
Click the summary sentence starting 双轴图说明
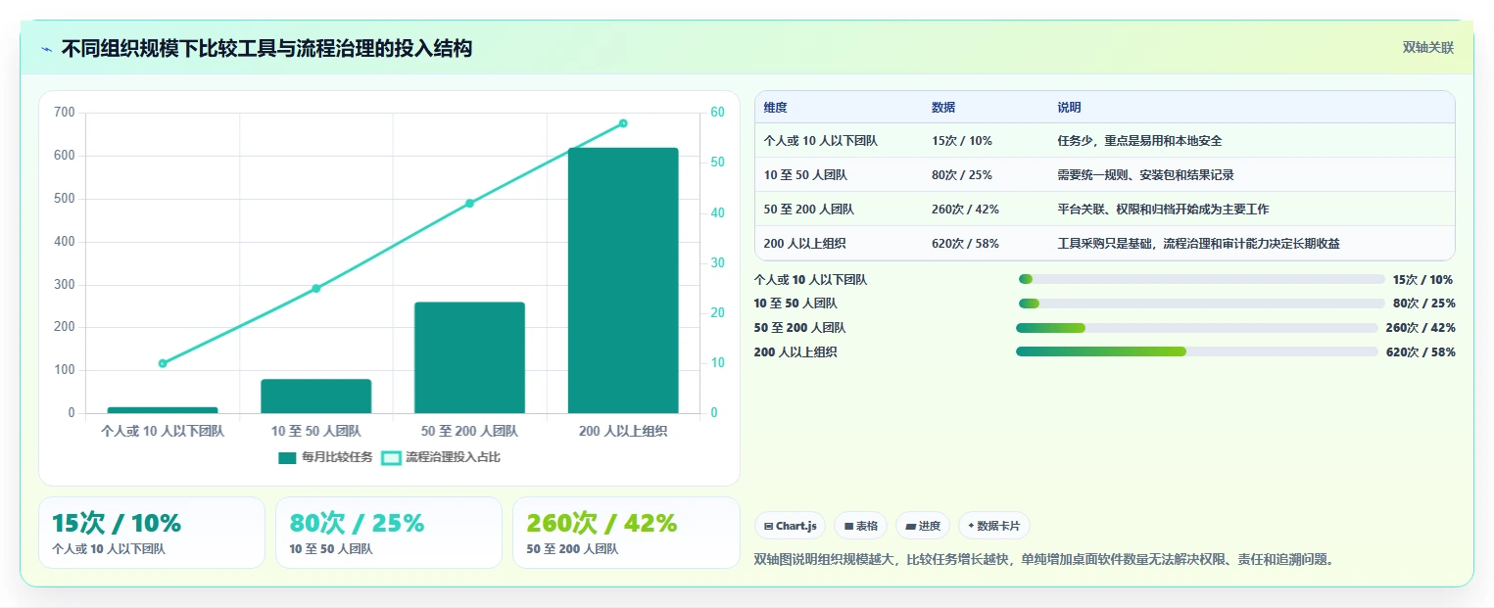(1044, 560)
